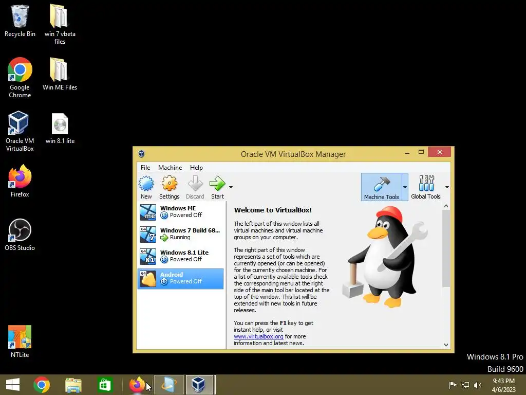Close the VirtualBox Manager window
Image resolution: width=526 pixels, height=395 pixels.
(x=440, y=152)
